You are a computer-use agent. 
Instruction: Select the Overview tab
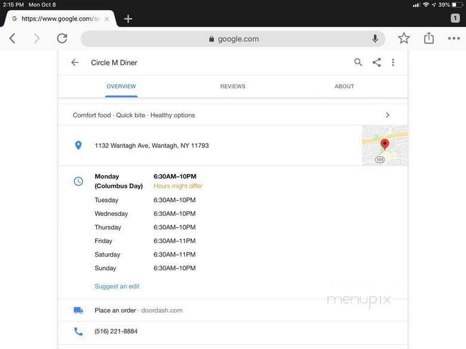[121, 87]
